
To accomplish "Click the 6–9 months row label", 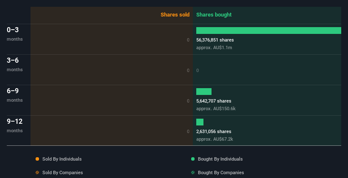I will click(15, 95).
